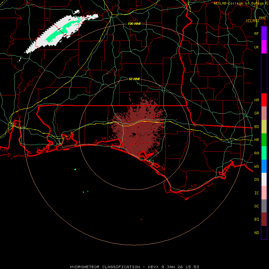The width and height of the screenshot is (269, 269).
Task: Click the UK legend label text
Action: click(256, 47)
